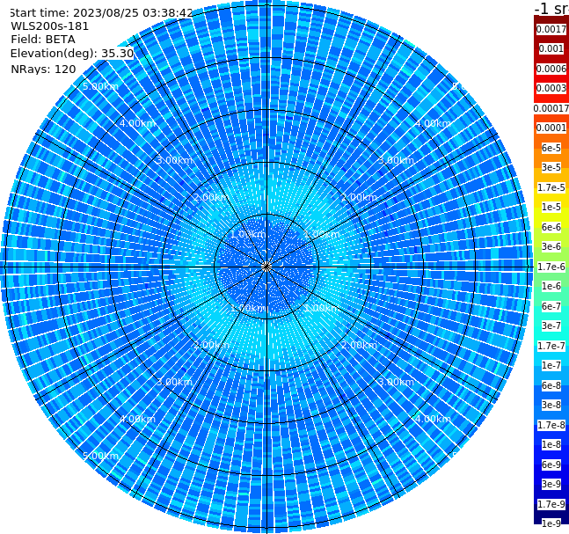Click the 'NRays: 120' label
Screen dimensions: 569x534
pyautogui.click(x=43, y=69)
